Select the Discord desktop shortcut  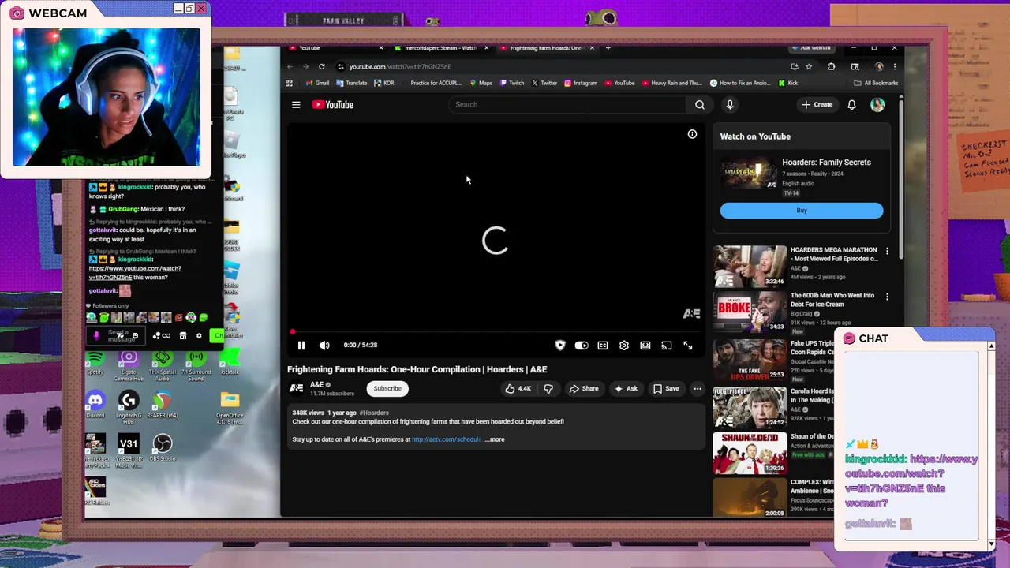[95, 404]
